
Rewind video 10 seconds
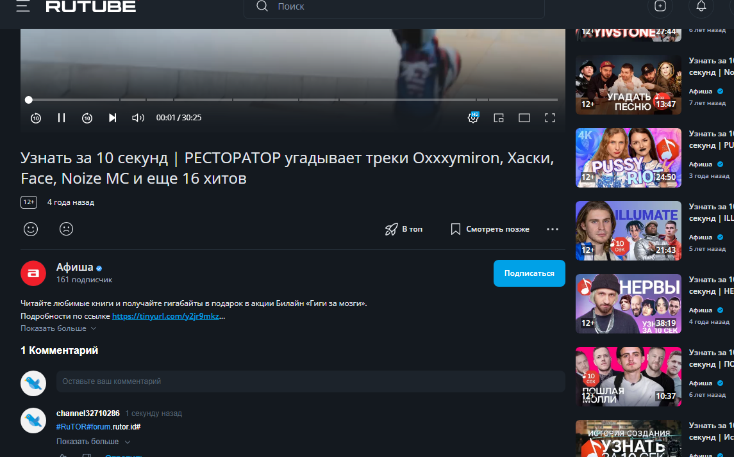(x=36, y=118)
